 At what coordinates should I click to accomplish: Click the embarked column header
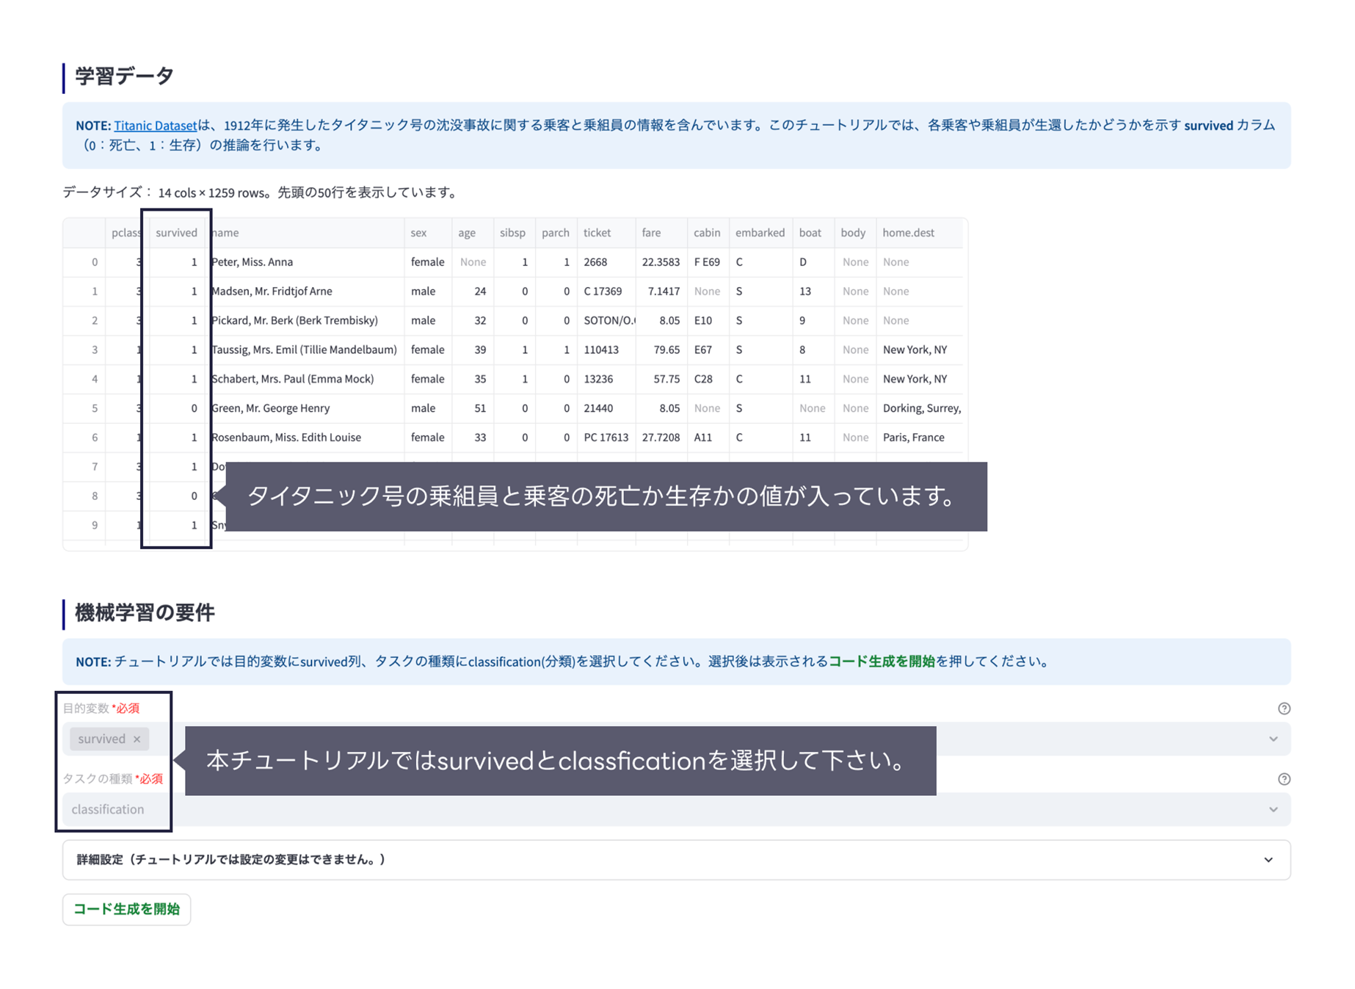(x=760, y=232)
